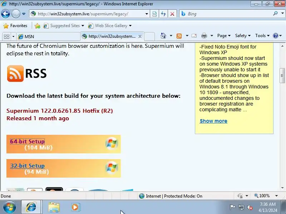Screen dimensions: 286x214
Task: Click scrollbar down arrow of the page
Action: 282,188
